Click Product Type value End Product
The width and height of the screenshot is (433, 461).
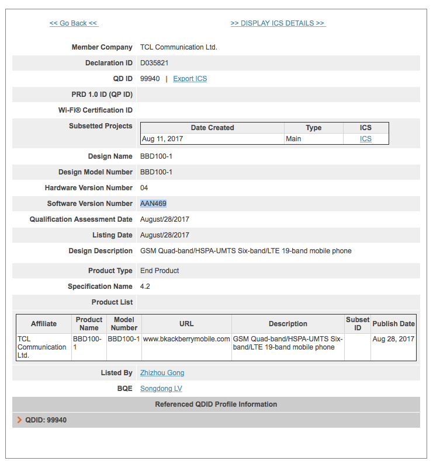coord(160,271)
